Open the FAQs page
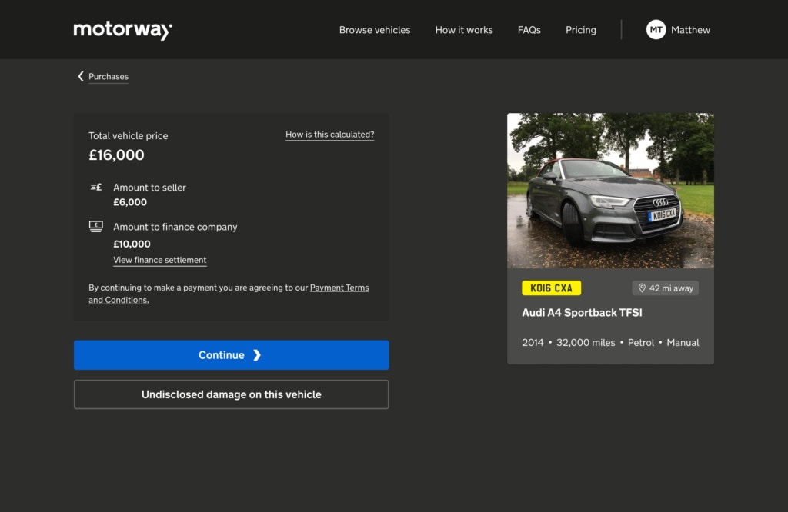 [529, 29]
